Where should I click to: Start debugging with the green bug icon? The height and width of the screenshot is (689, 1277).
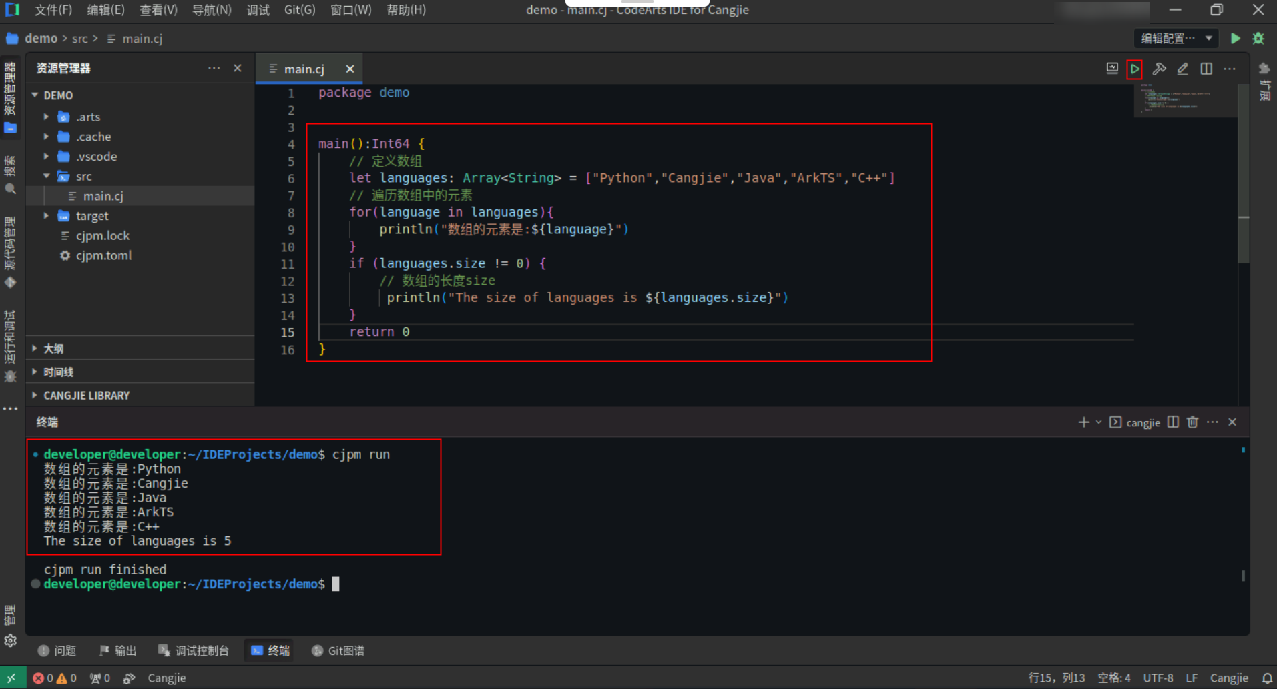(x=1258, y=38)
